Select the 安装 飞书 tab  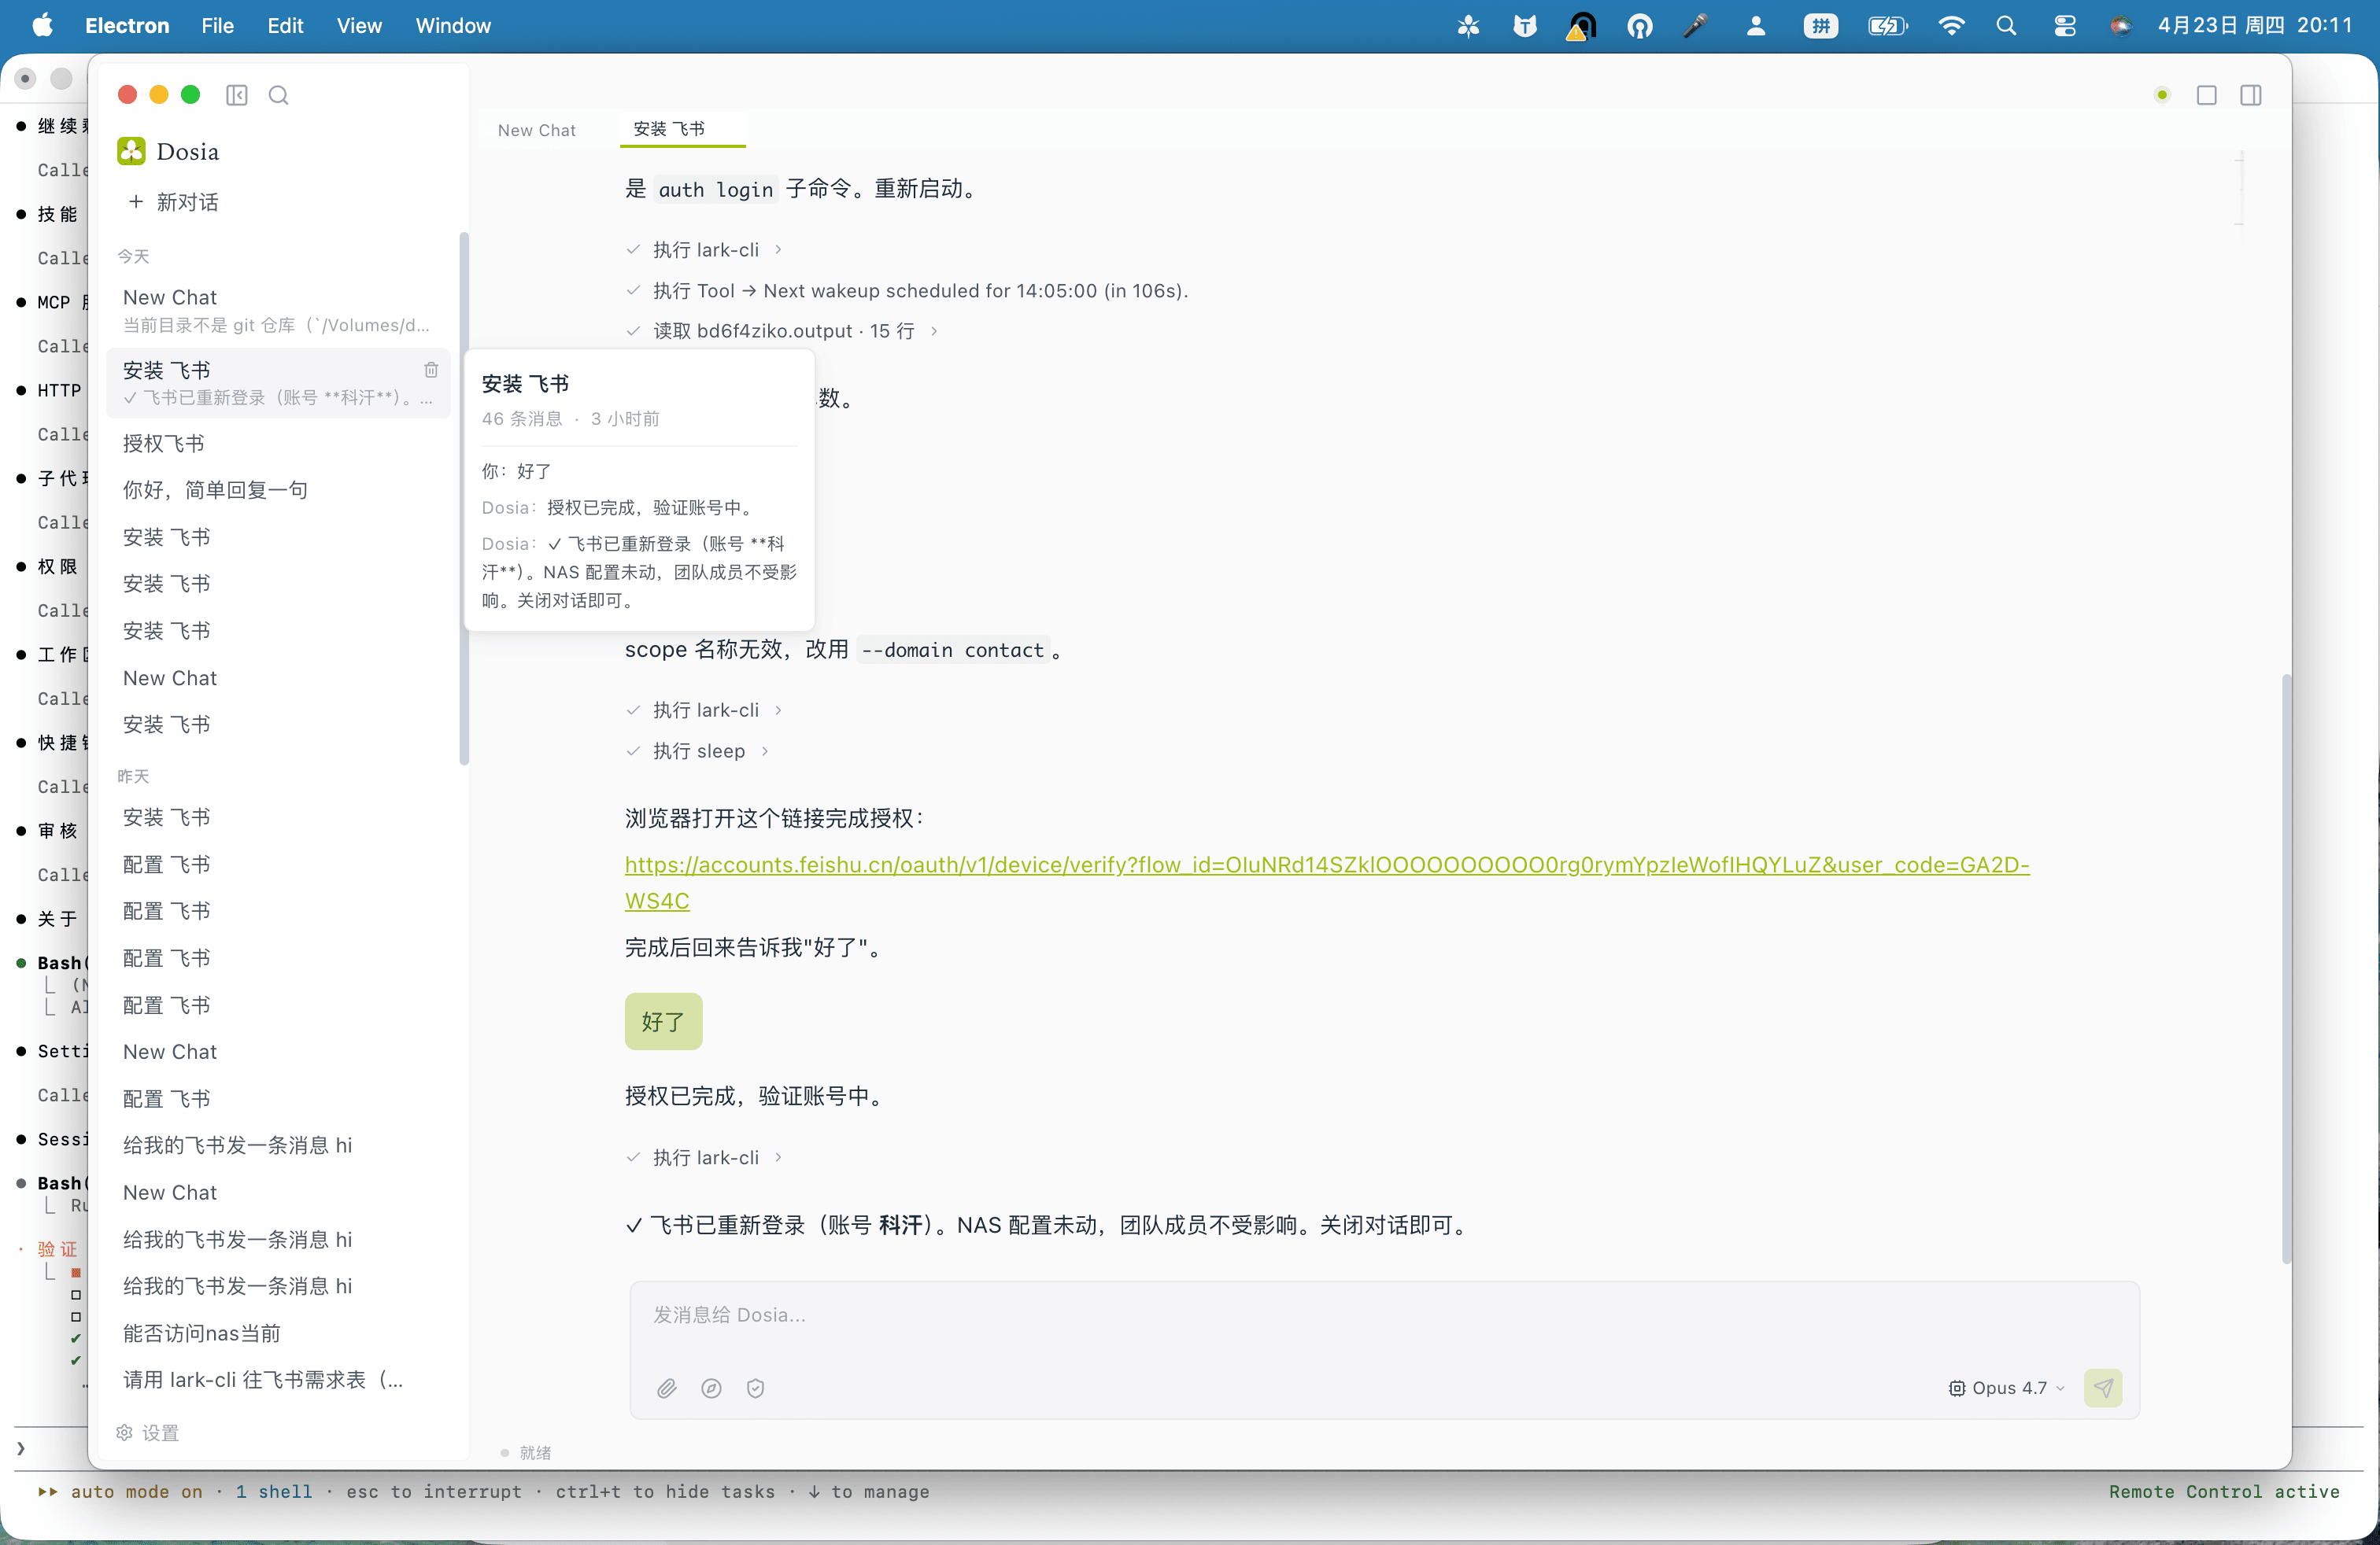pos(682,129)
